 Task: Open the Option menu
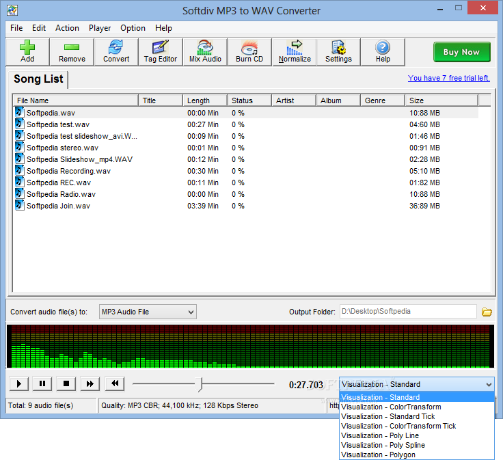click(133, 28)
